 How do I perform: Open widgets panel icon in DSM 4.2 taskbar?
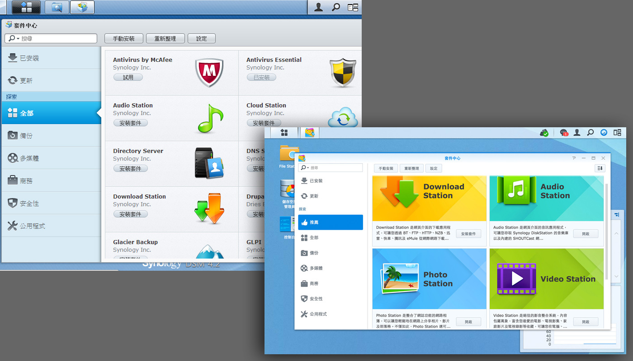coord(353,7)
